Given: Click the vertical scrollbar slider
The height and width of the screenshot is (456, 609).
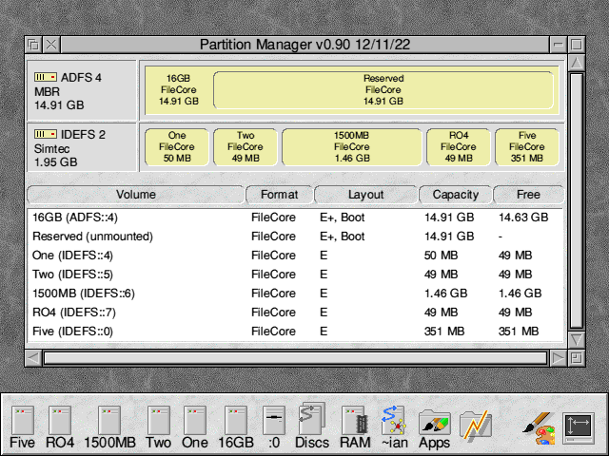Looking at the screenshot, I should 577,201.
